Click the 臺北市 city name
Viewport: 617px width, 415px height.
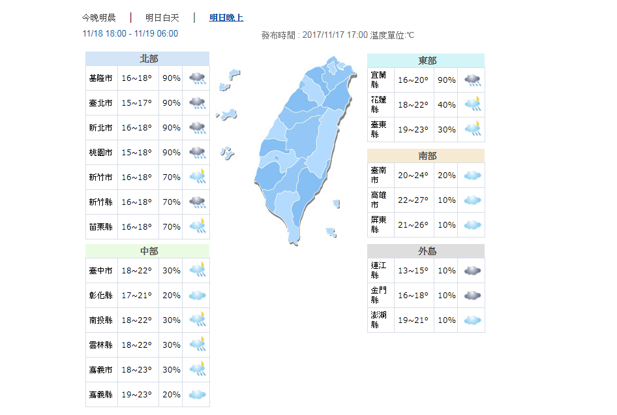(100, 102)
